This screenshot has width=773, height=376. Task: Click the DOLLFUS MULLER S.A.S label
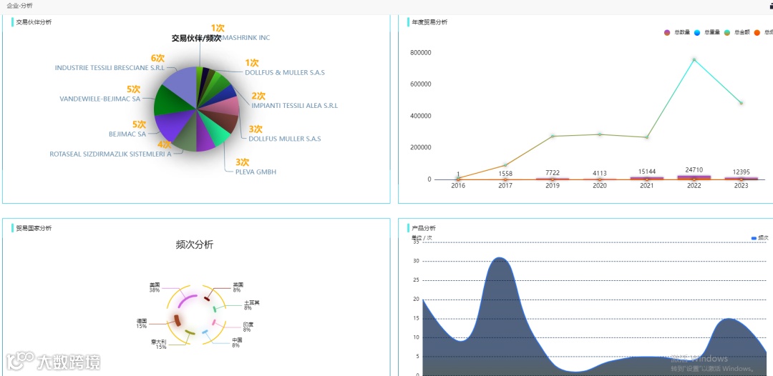click(285, 139)
